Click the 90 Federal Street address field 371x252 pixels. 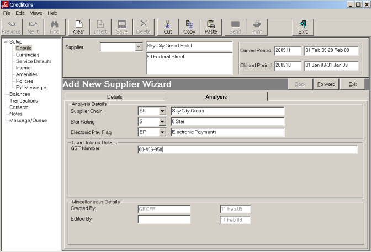189,63
